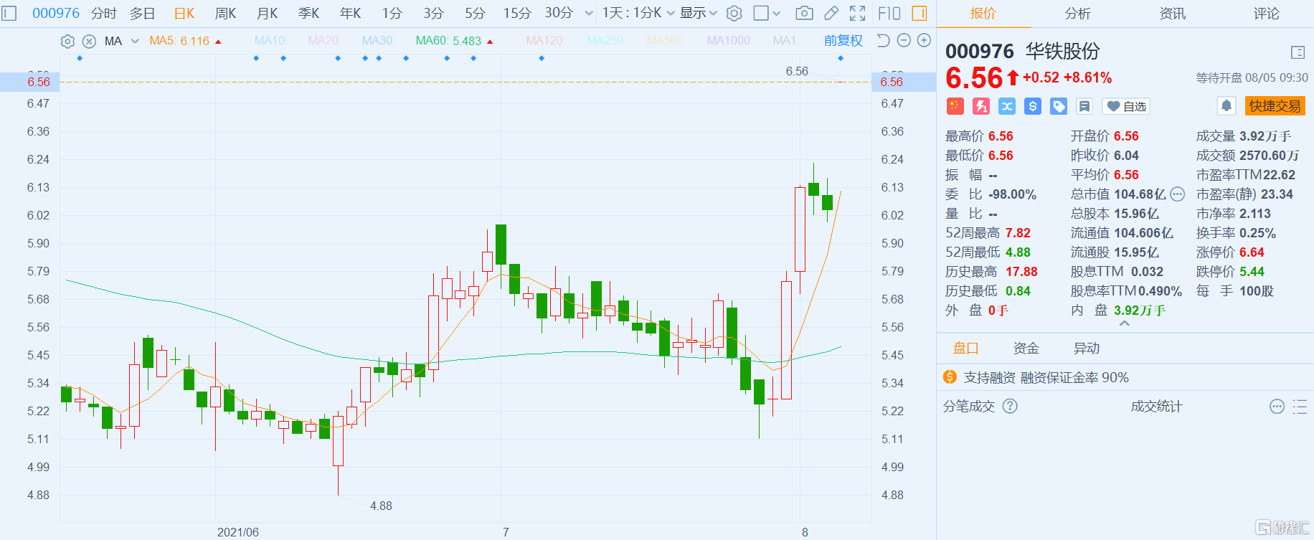This screenshot has height=540, width=1314.
Task: Switch to the 周K weekly chart tab
Action: click(225, 13)
